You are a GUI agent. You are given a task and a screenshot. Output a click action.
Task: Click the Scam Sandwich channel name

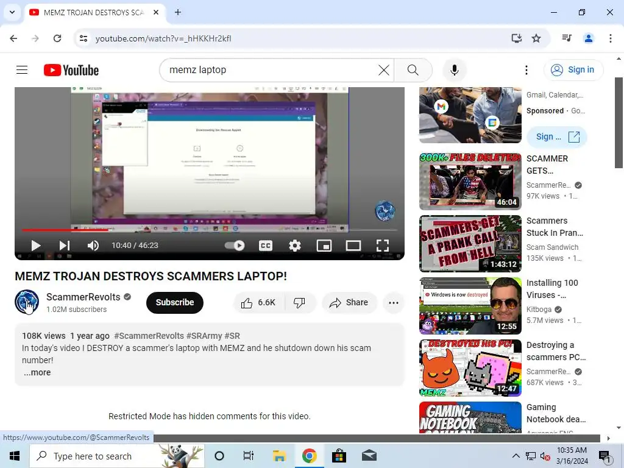coord(552,247)
